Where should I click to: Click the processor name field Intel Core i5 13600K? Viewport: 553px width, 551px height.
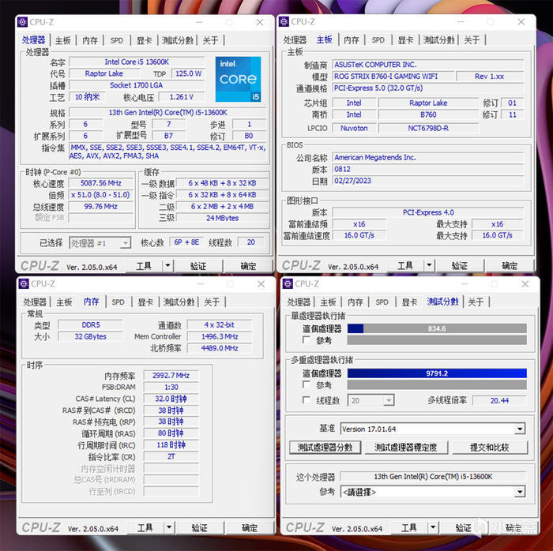(137, 62)
